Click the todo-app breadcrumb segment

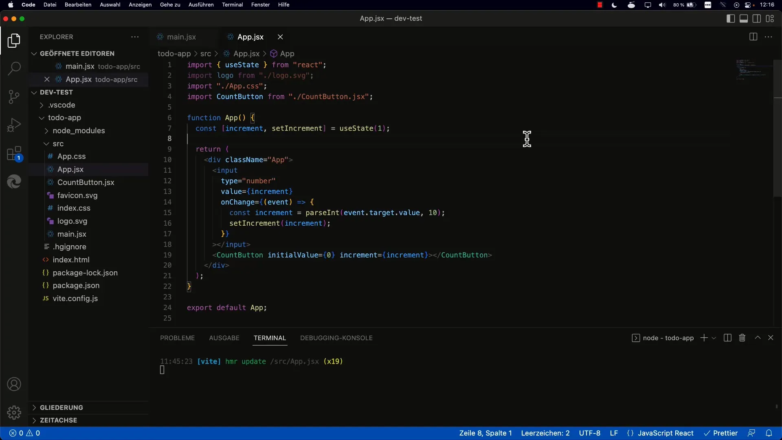pos(174,54)
